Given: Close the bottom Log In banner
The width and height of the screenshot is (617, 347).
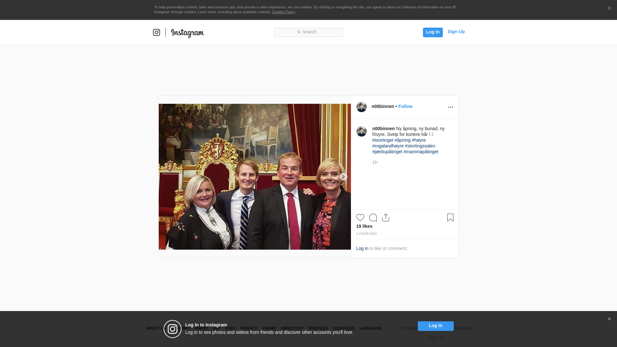Looking at the screenshot, I should tap(609, 319).
